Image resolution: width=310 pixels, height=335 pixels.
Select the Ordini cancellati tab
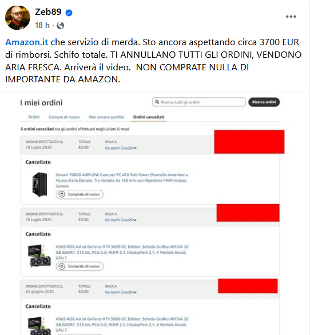[149, 117]
